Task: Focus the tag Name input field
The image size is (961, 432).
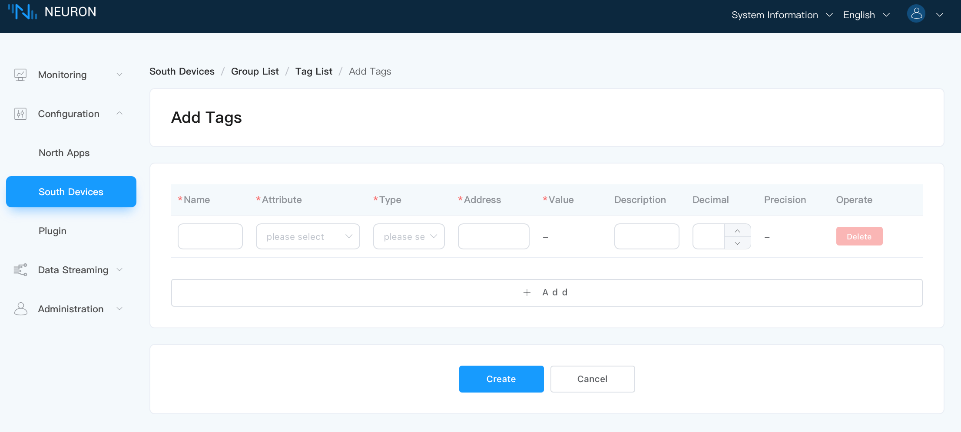Action: point(210,237)
